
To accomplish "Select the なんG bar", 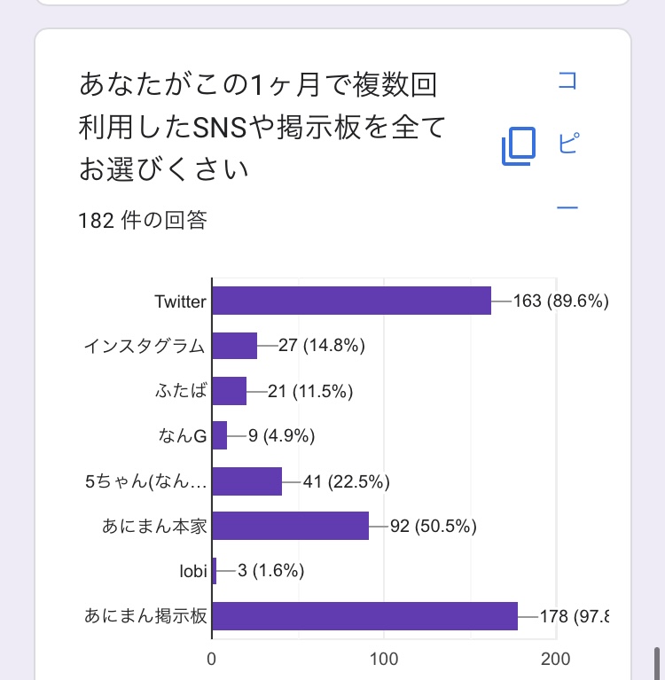I will (220, 435).
